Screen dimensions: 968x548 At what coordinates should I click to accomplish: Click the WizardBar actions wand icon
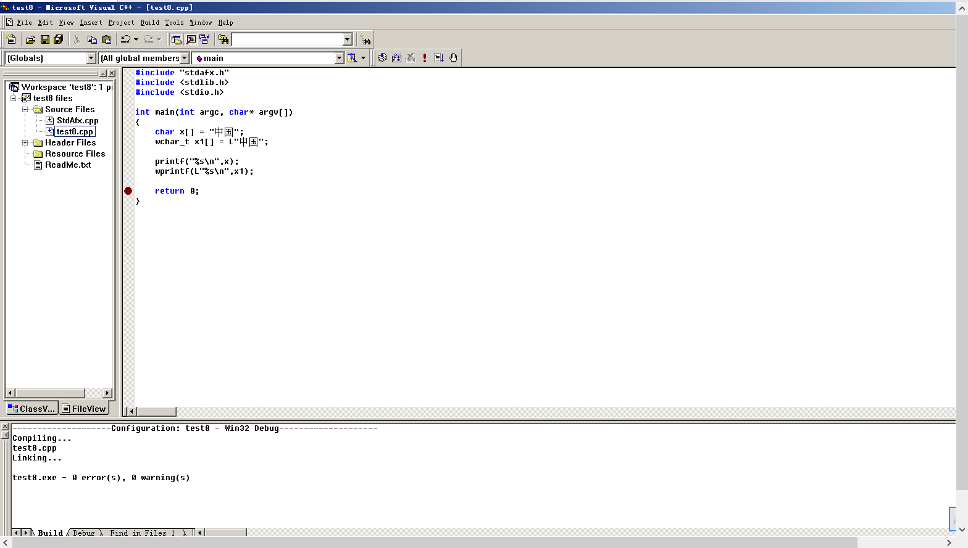pyautogui.click(x=353, y=58)
